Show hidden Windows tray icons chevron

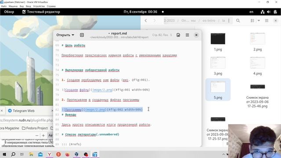coord(223,154)
